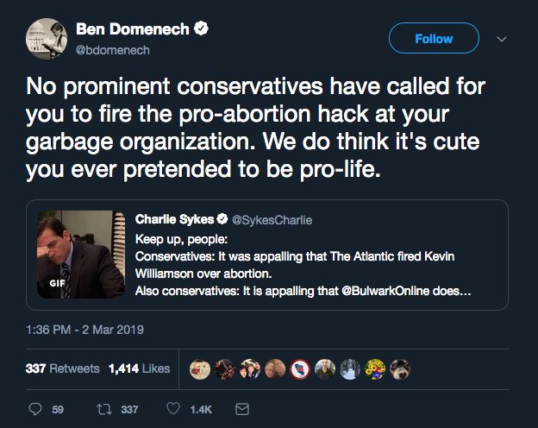
Task: Open the 1:36 PM - 2 Mar 2019 timestamp
Action: point(84,330)
